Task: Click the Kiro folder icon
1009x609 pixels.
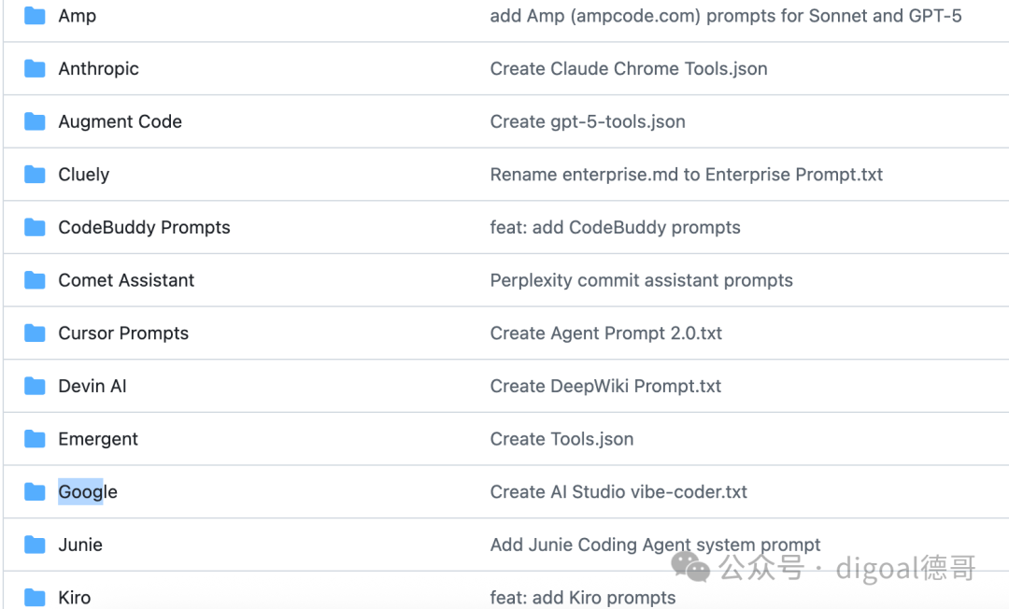Action: point(35,598)
